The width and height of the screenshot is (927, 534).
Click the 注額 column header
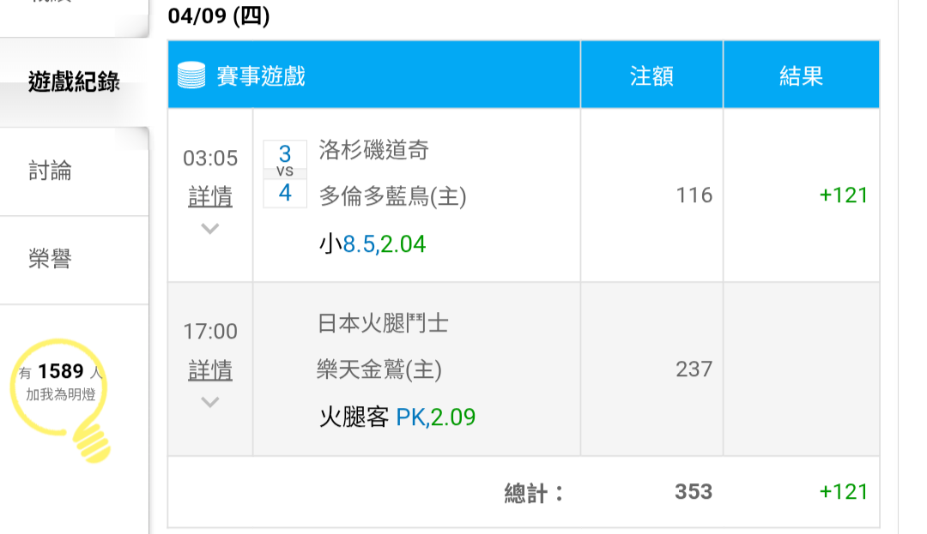pyautogui.click(x=651, y=76)
